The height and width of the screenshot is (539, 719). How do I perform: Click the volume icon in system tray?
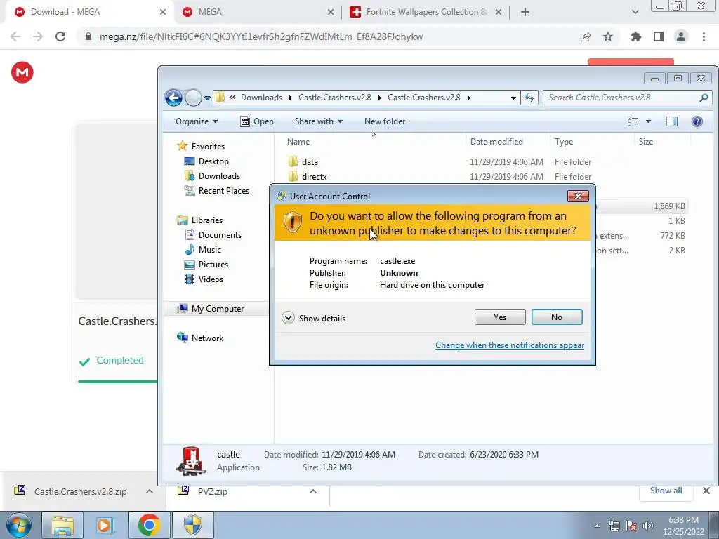(x=648, y=526)
